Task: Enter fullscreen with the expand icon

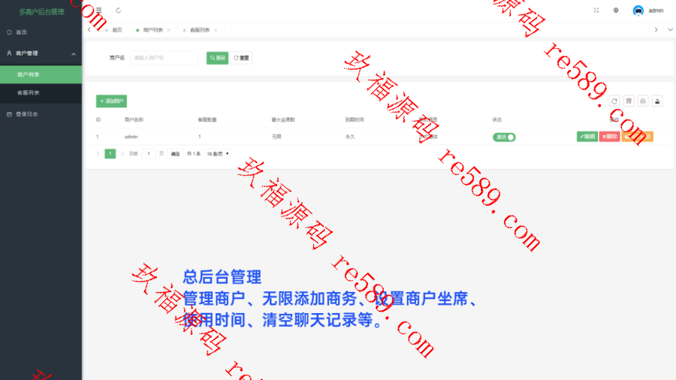Action: pos(596,11)
